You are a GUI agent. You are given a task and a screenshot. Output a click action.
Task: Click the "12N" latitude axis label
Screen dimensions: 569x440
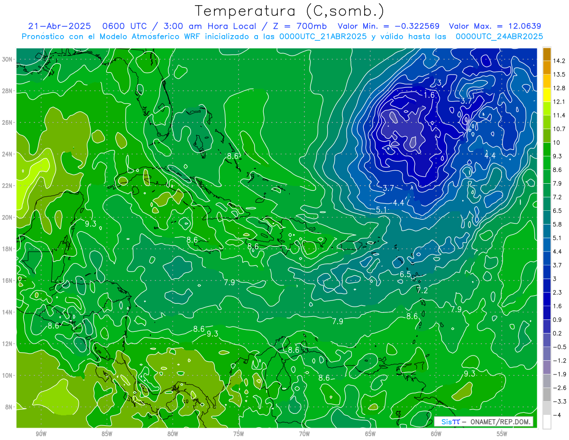(8, 344)
